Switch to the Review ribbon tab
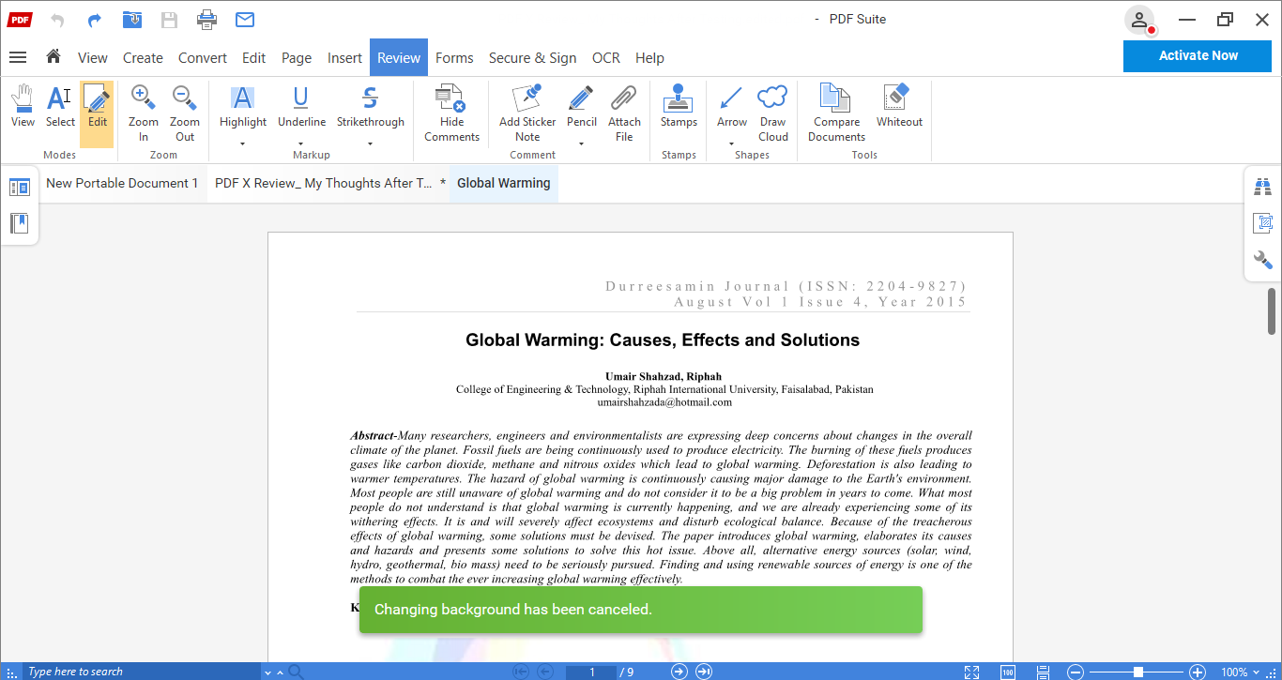This screenshot has height=680, width=1282. [x=398, y=57]
